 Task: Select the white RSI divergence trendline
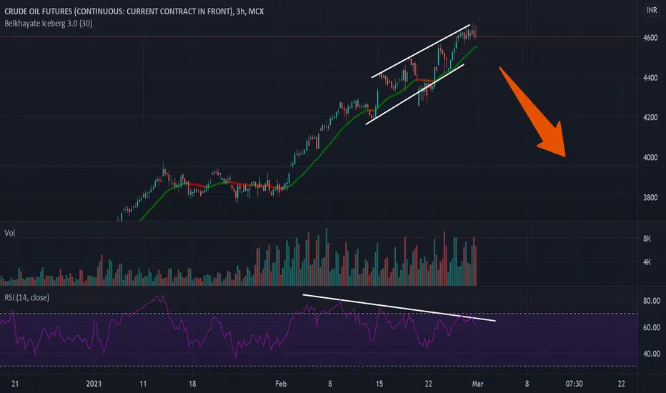point(399,307)
